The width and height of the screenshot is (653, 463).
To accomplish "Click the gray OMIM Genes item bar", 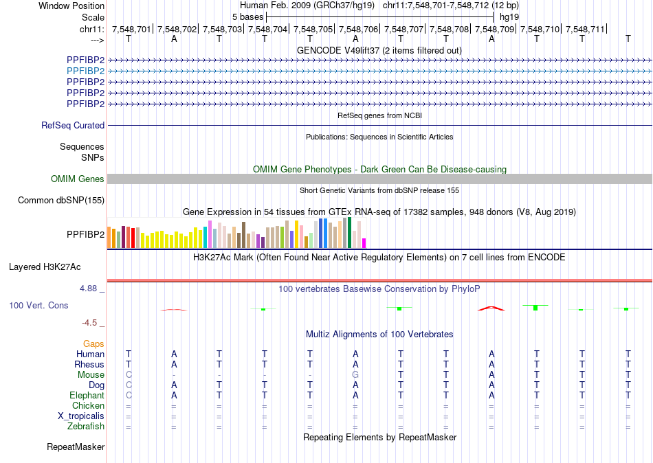I will (379, 179).
